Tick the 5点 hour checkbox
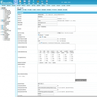The image size is (97, 97). click(70, 55)
